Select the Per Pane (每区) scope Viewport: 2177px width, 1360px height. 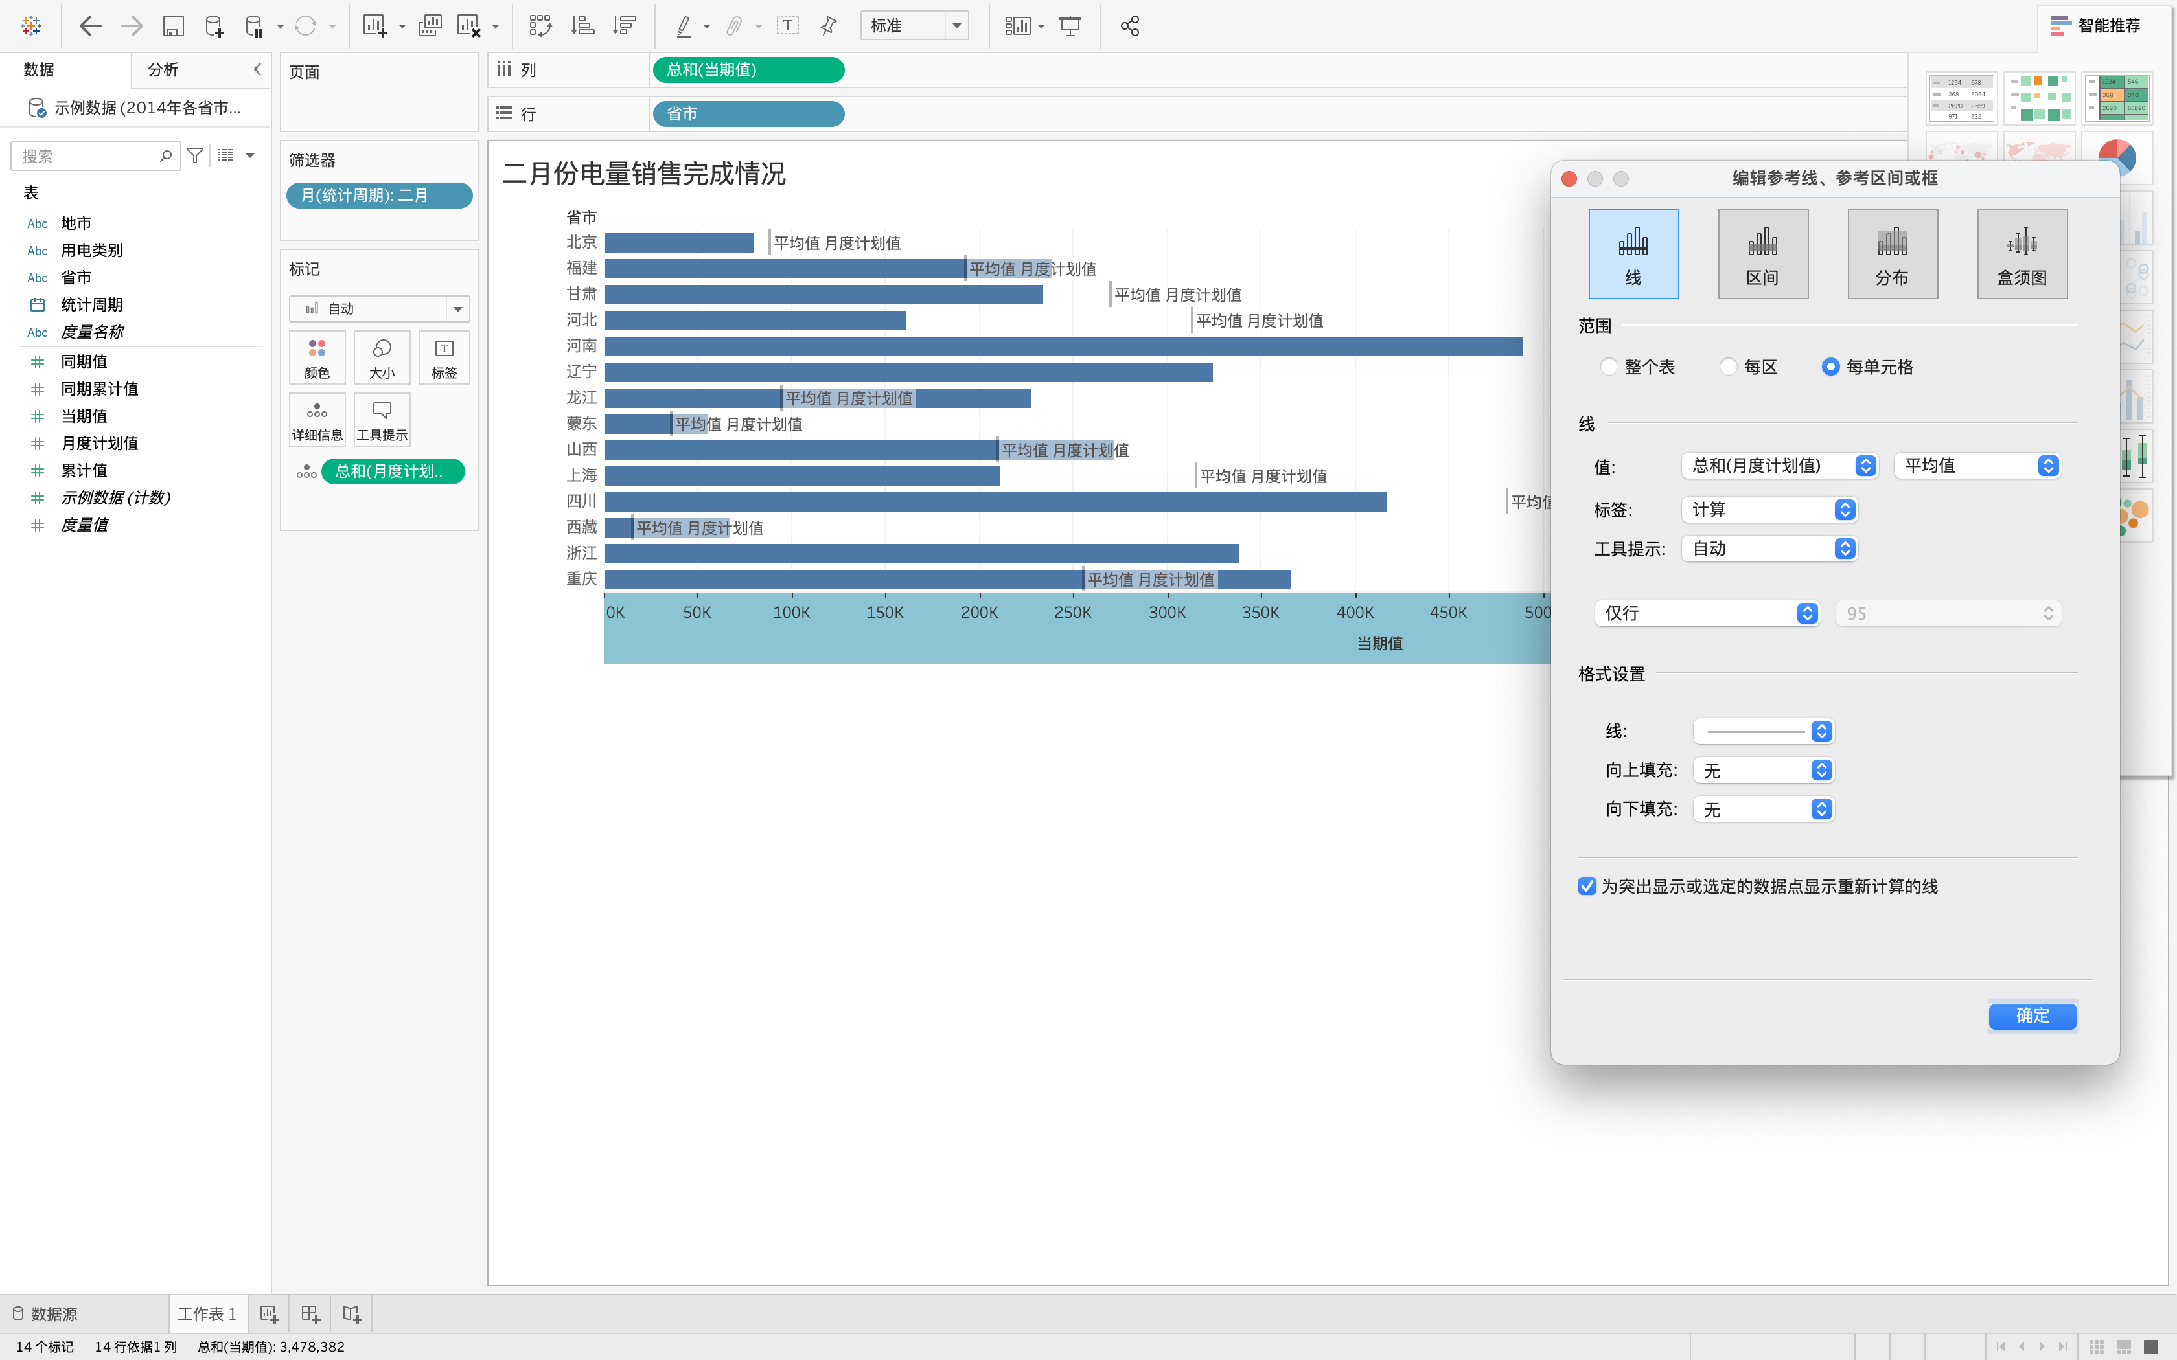pos(1728,367)
